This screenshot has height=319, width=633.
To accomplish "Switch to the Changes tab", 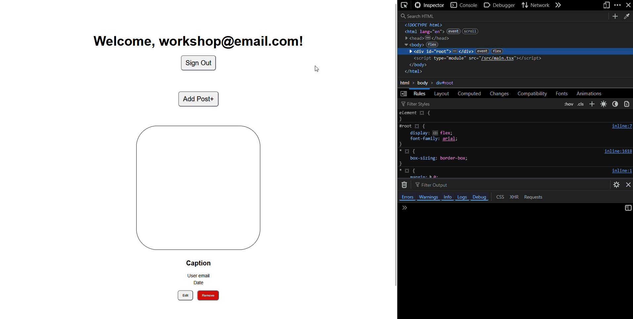I will coord(499,94).
